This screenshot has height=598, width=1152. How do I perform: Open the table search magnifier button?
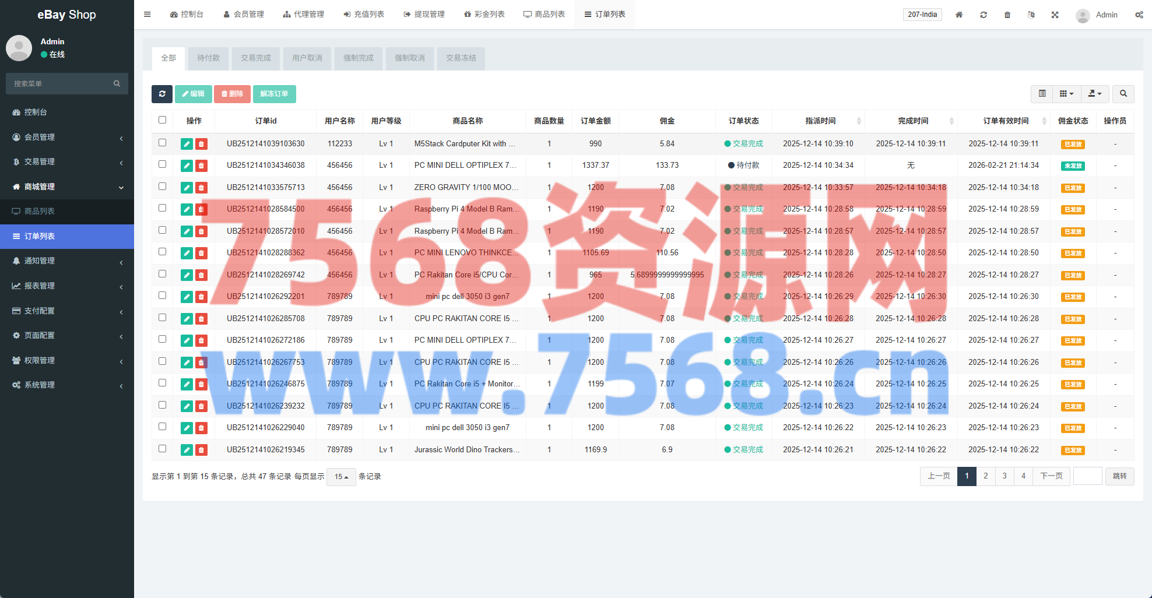[1123, 94]
